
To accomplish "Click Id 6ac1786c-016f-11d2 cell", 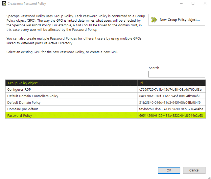I will point(171,96).
